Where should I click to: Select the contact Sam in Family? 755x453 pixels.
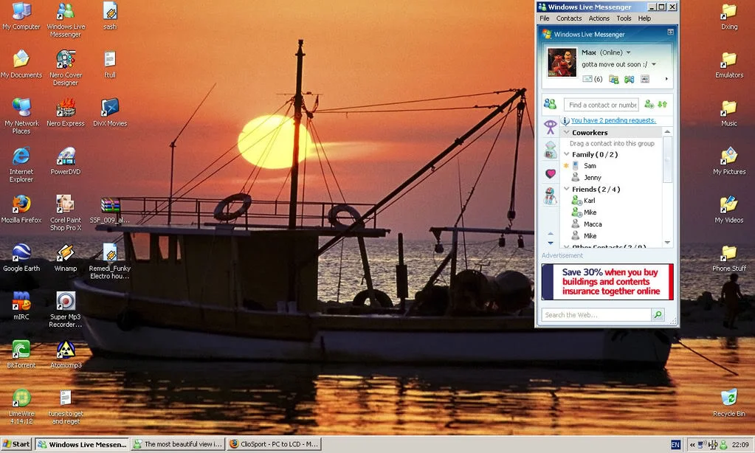coord(590,165)
